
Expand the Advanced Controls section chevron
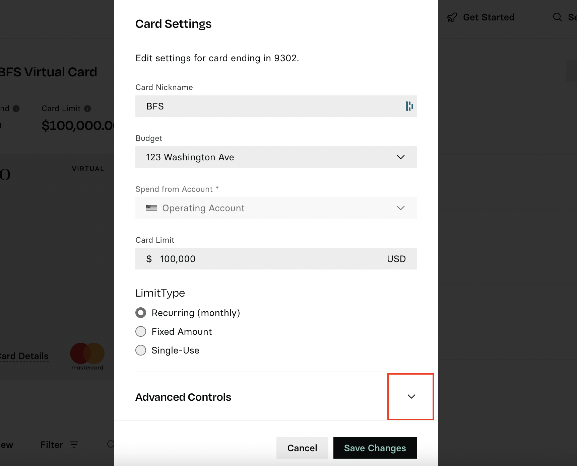(x=411, y=396)
